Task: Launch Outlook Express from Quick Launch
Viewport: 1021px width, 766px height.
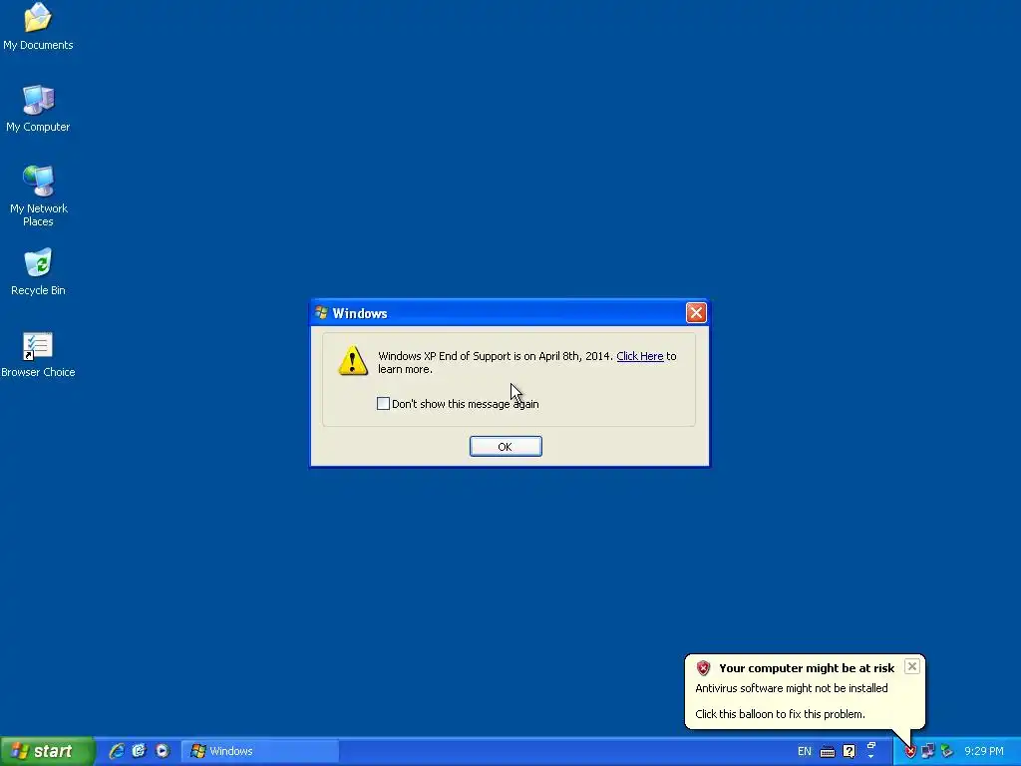Action: coord(139,751)
